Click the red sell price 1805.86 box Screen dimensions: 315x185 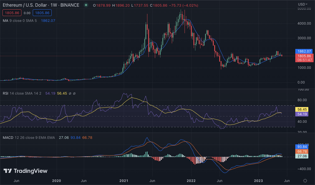(12, 13)
